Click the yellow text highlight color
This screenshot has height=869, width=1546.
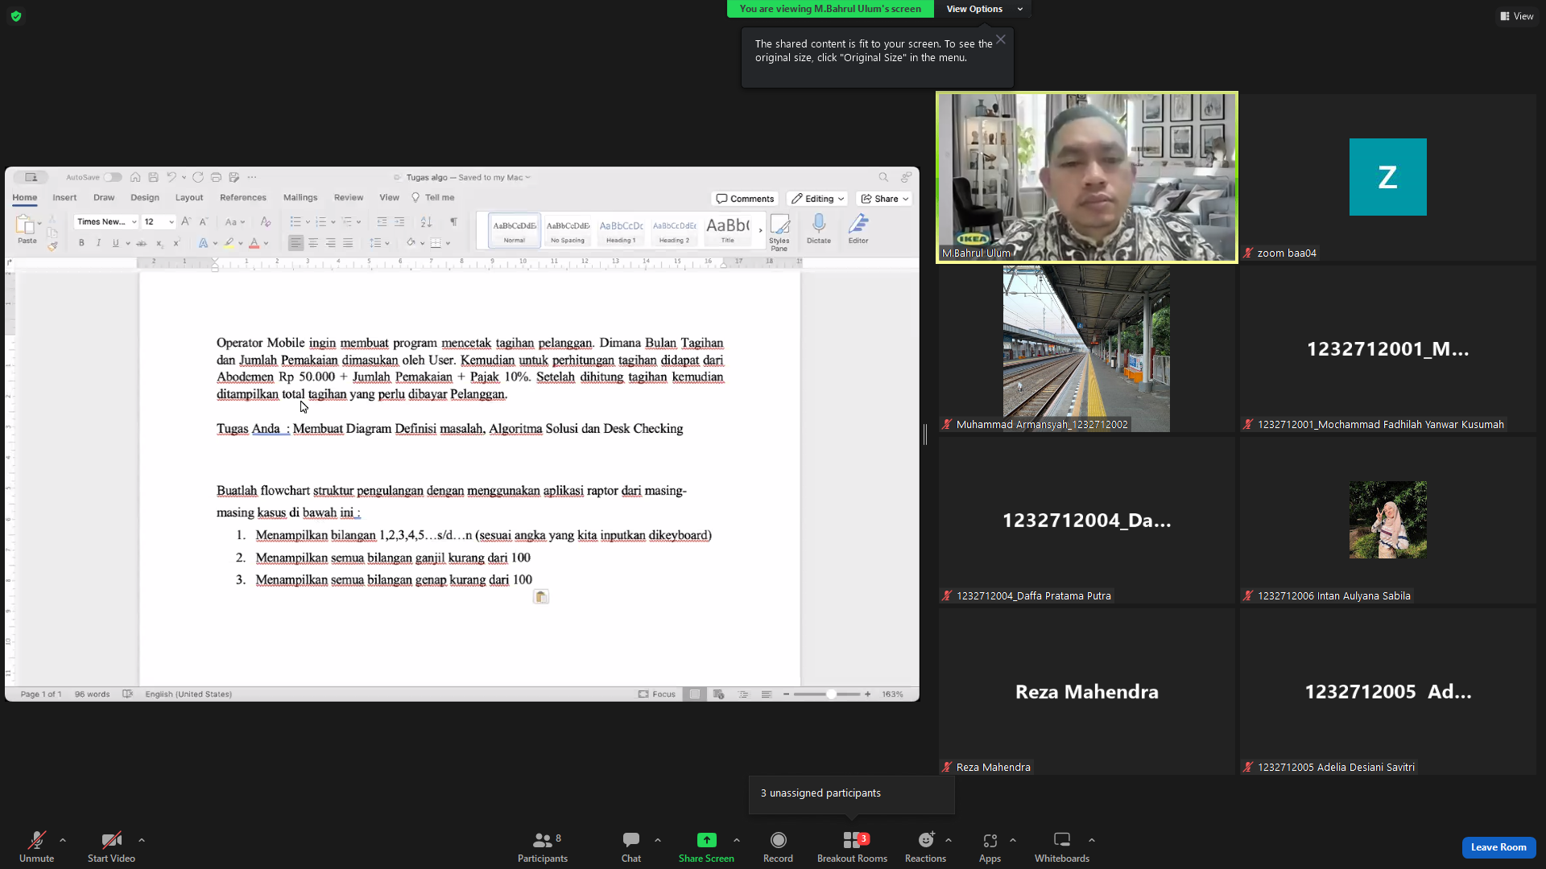click(229, 243)
